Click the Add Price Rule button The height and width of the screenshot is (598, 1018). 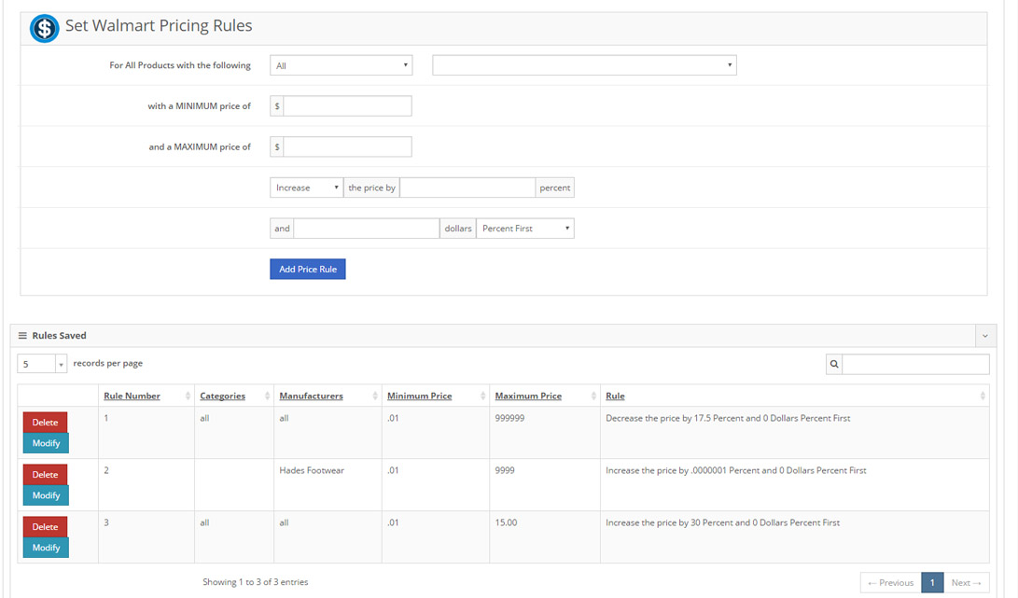coord(308,270)
